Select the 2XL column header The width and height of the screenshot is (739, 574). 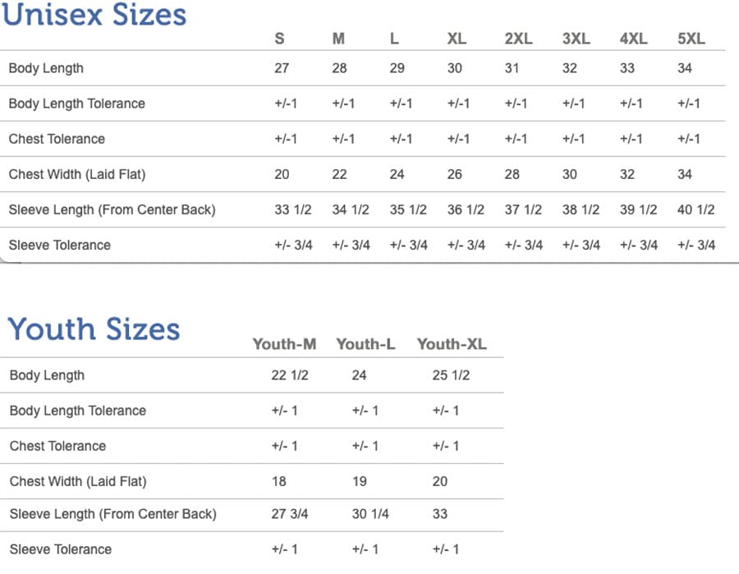[x=518, y=39]
